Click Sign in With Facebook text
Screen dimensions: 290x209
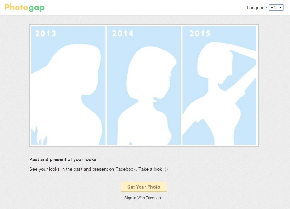(144, 198)
